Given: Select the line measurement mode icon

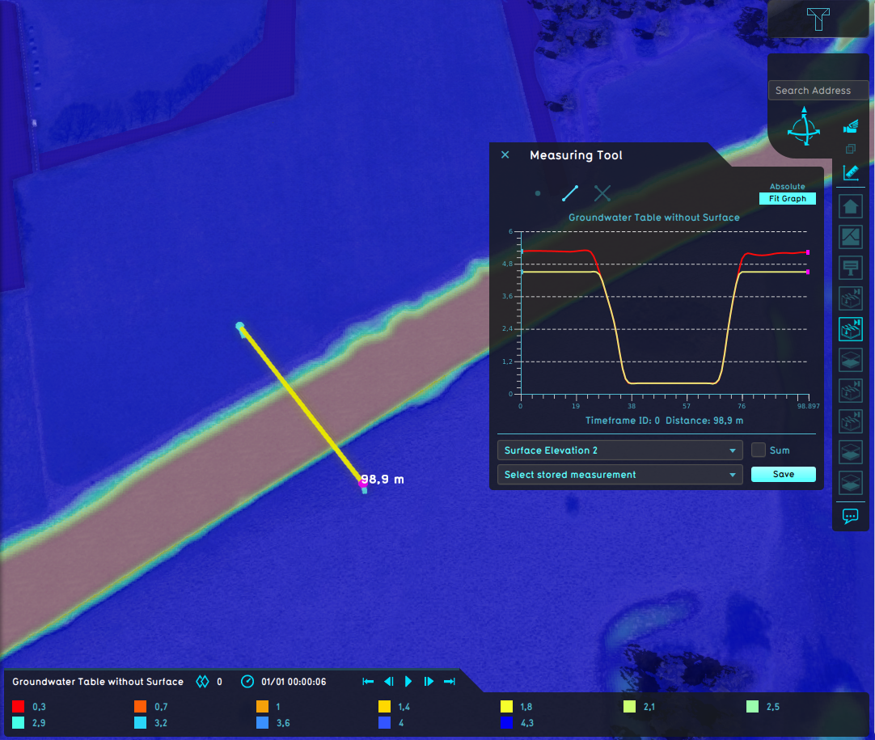Looking at the screenshot, I should 570,193.
